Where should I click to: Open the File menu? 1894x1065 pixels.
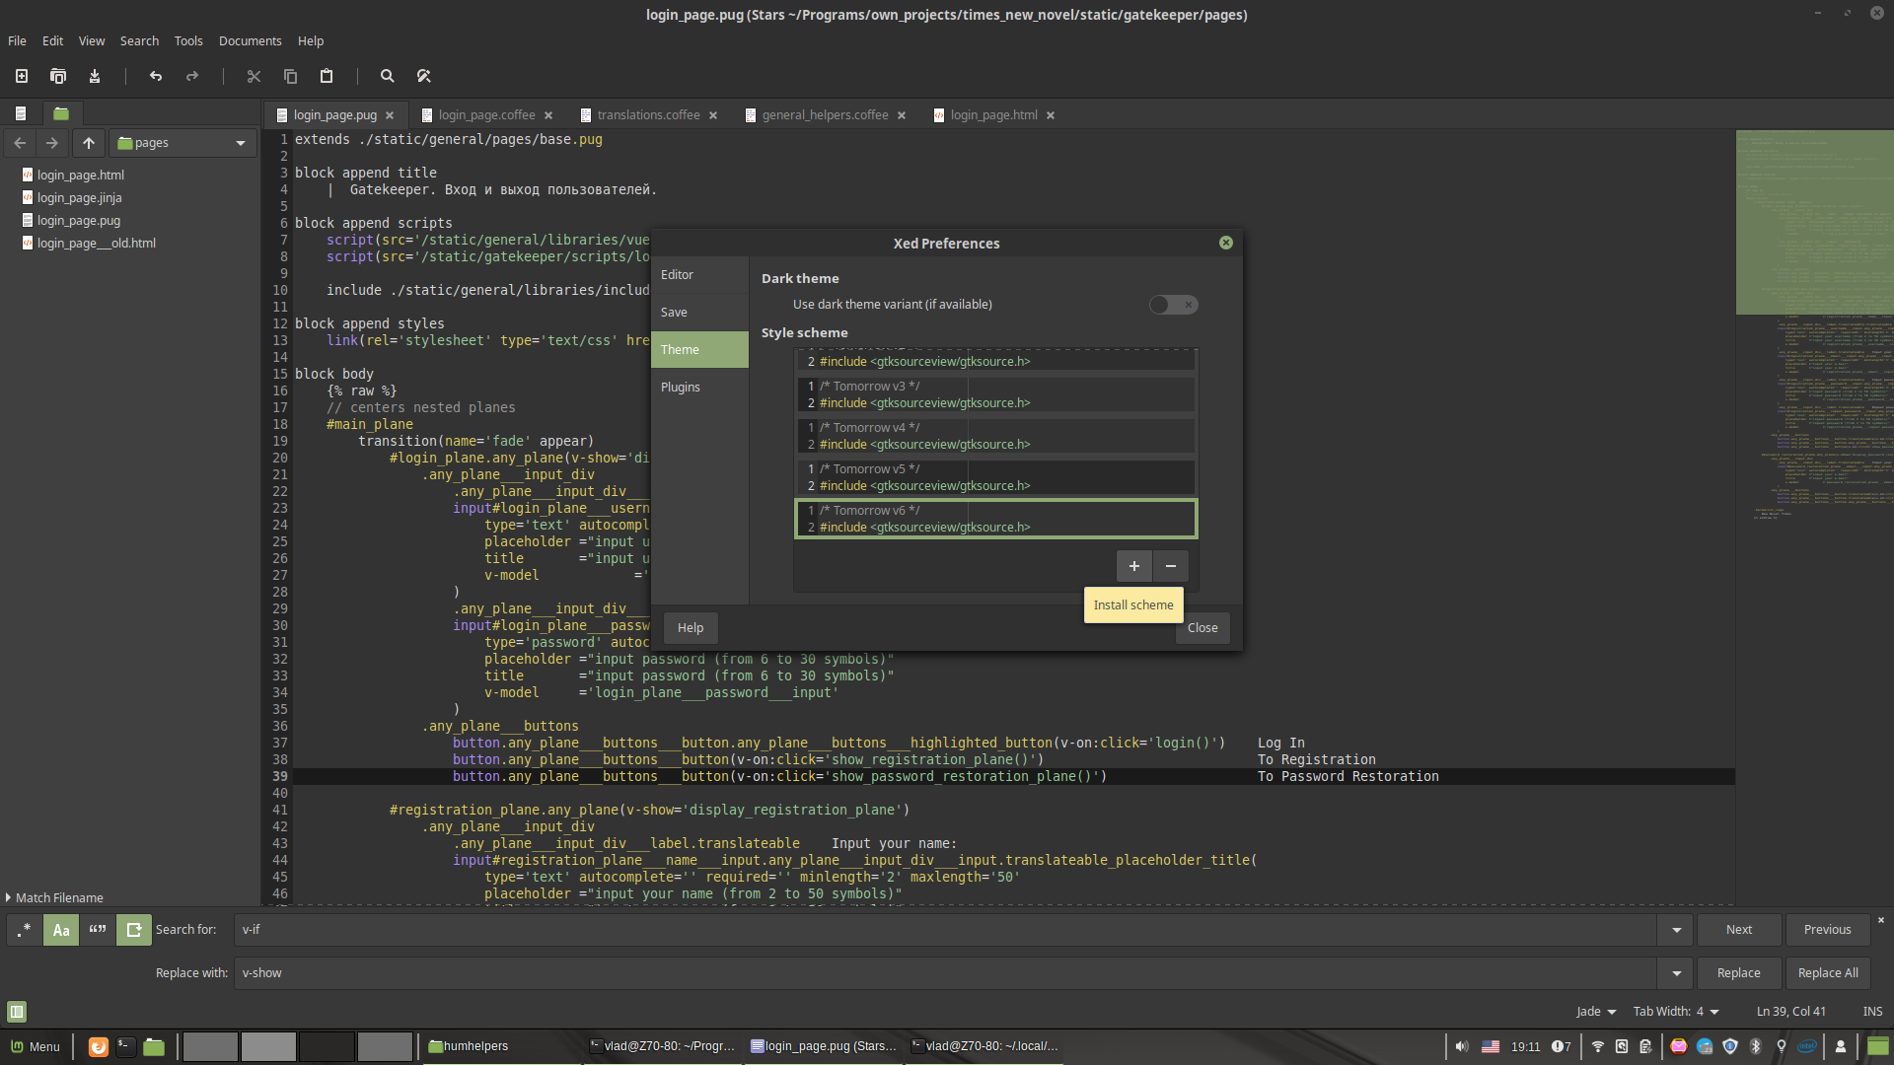[x=17, y=40]
